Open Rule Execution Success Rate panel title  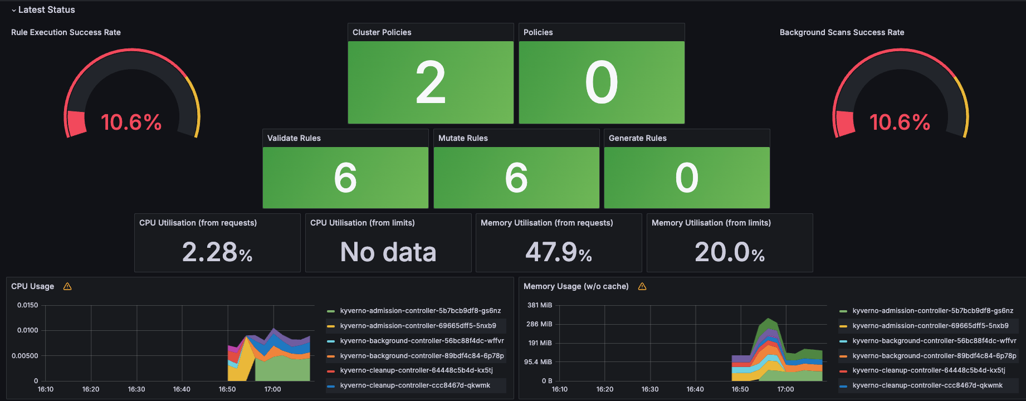click(x=66, y=32)
